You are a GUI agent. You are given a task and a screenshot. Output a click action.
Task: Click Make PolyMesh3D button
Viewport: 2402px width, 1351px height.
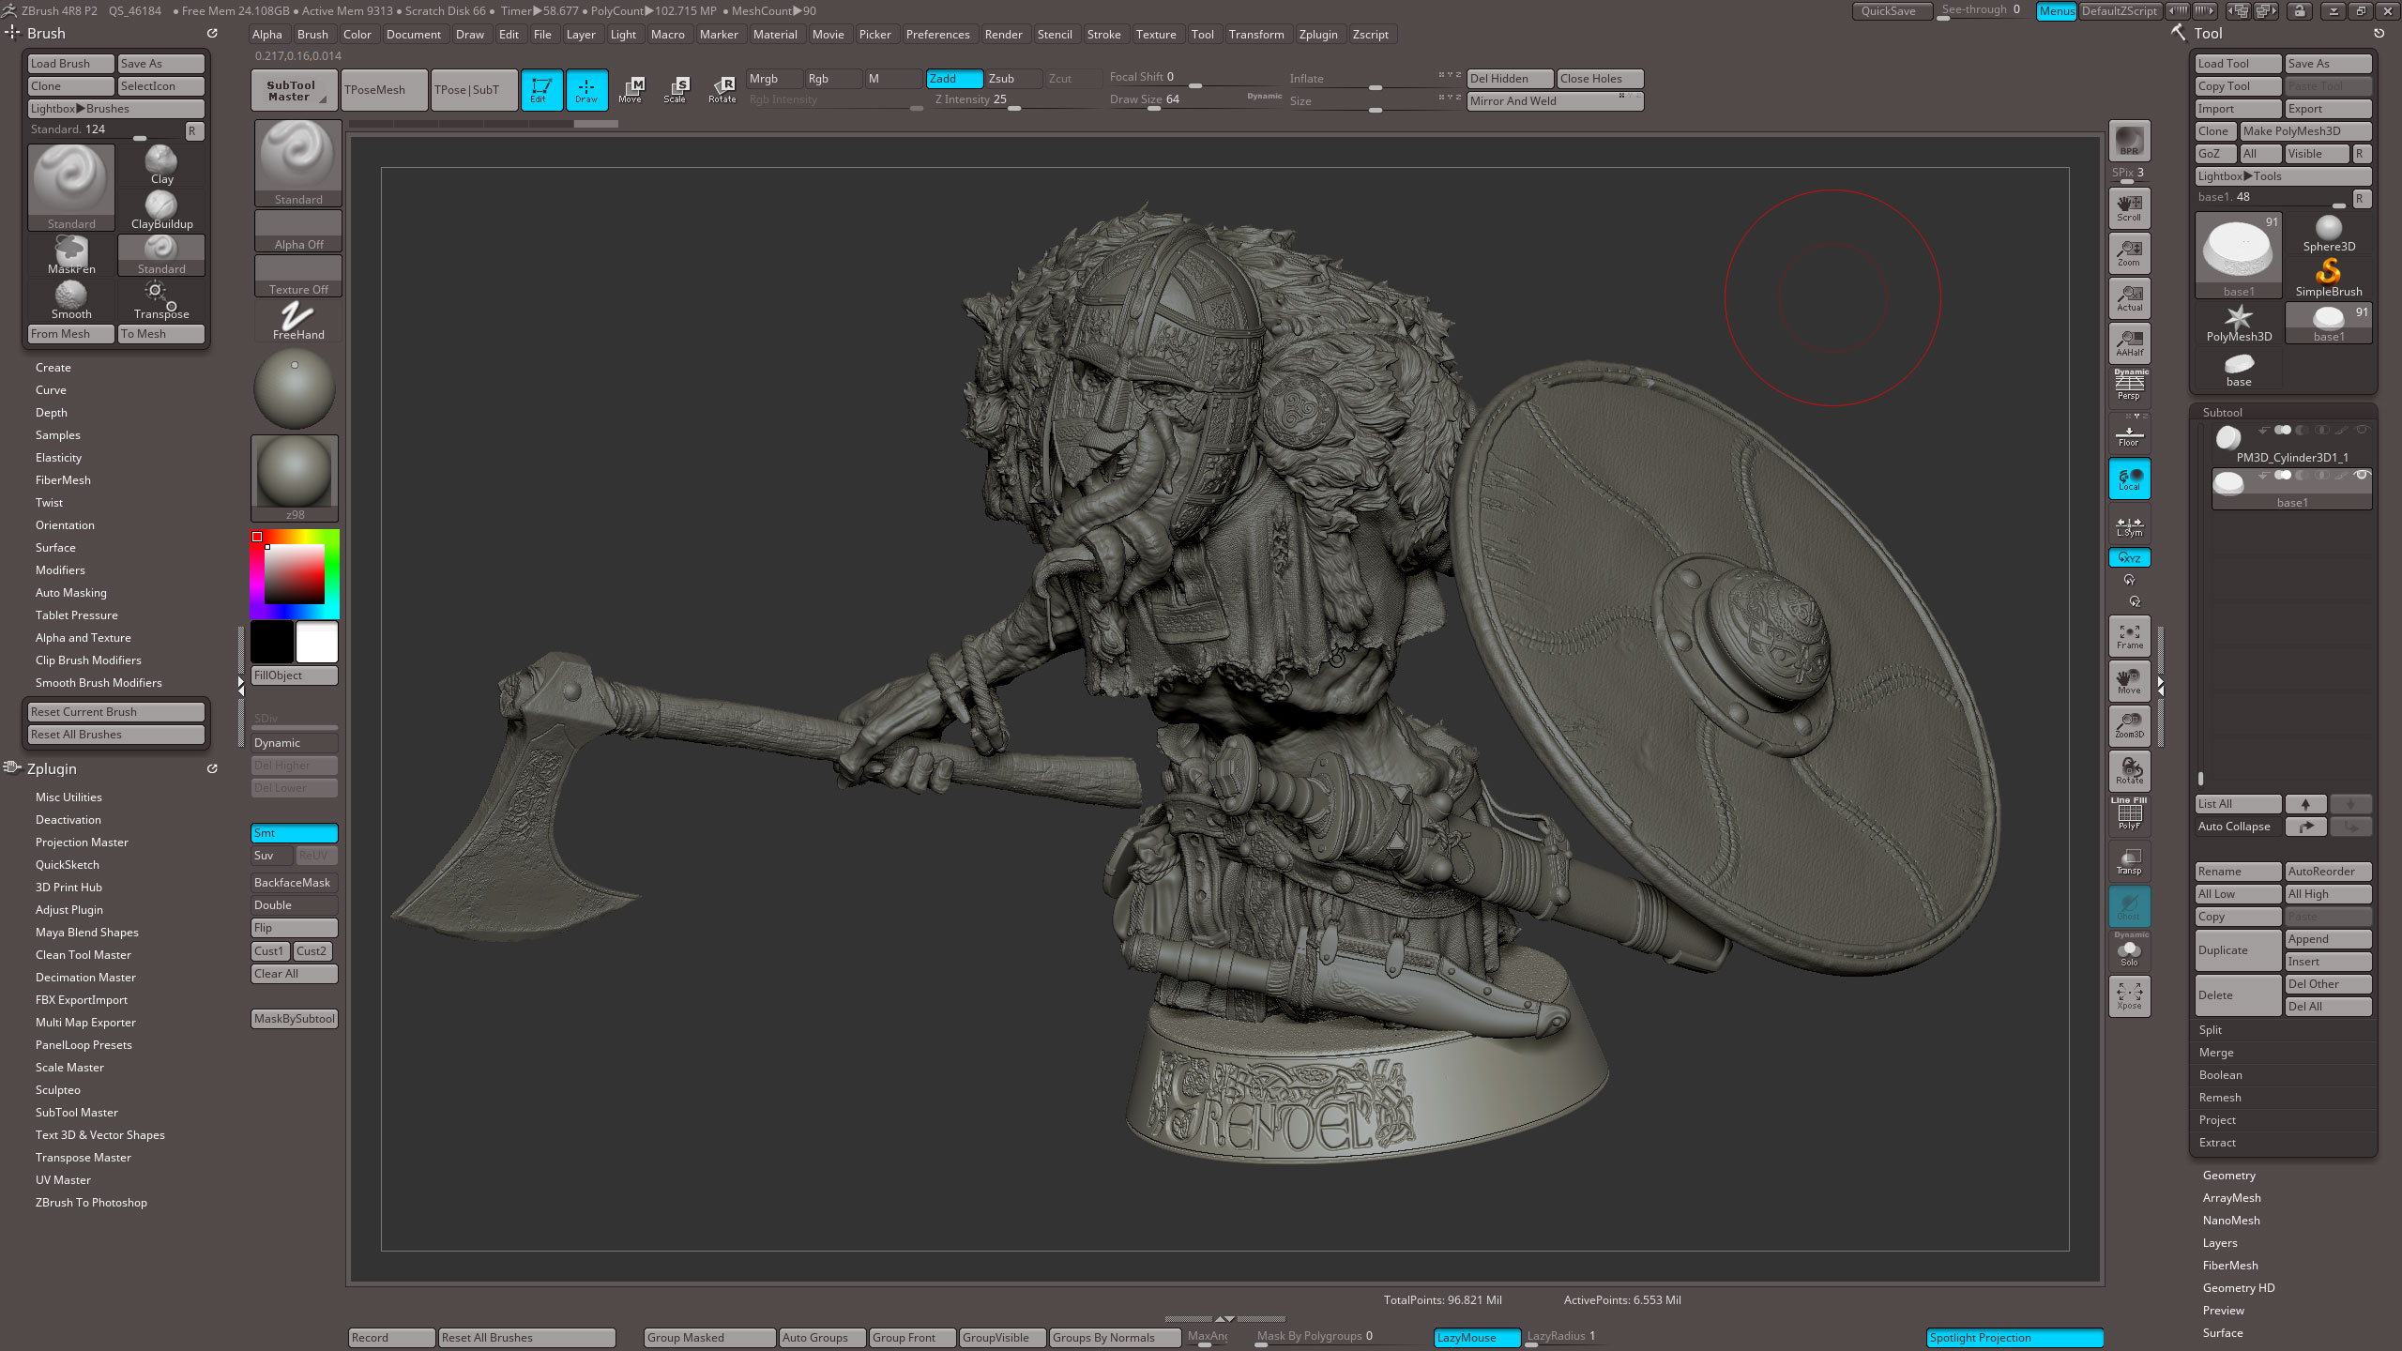pos(2305,131)
